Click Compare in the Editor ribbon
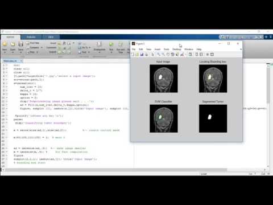The height and width of the screenshot is (205, 273). click(33, 48)
